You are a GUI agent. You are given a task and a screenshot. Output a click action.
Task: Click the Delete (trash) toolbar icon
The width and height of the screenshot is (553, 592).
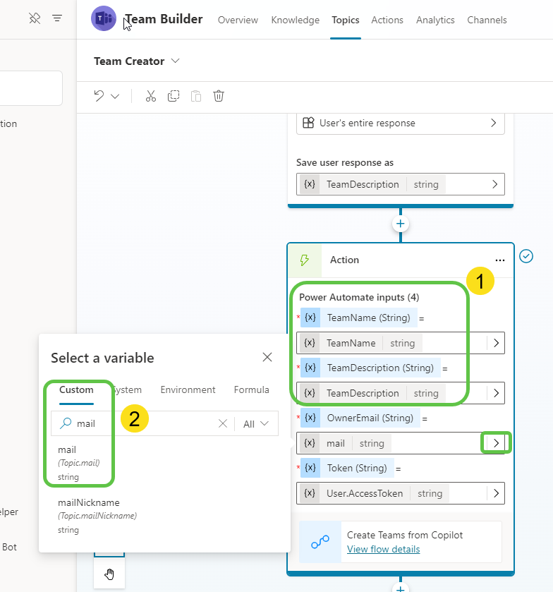click(219, 95)
